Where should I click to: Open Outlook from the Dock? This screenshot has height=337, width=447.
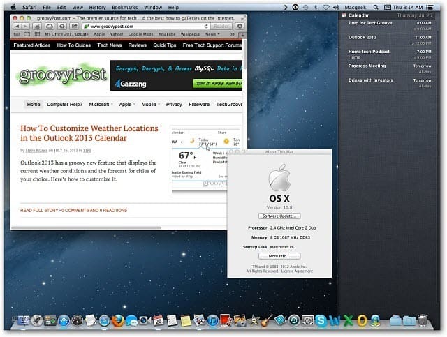tap(362, 321)
